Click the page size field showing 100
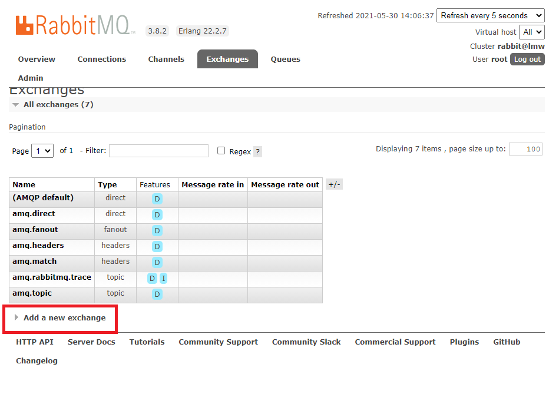Screen dimensions: 559x407 (x=525, y=149)
